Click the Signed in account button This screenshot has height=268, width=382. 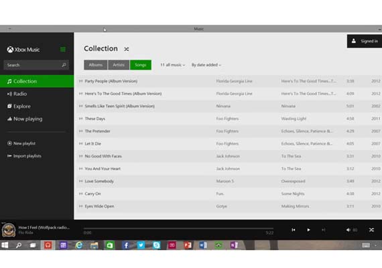[x=365, y=41]
